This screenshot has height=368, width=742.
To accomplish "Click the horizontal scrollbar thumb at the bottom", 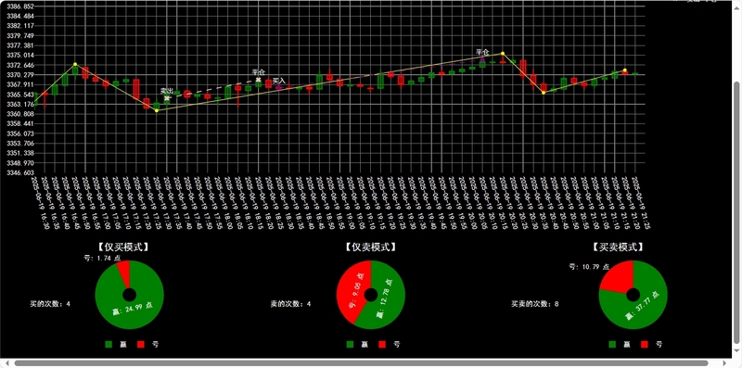I will click(361, 363).
